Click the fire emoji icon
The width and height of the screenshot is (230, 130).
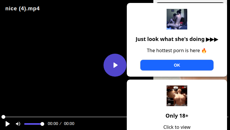point(204,51)
